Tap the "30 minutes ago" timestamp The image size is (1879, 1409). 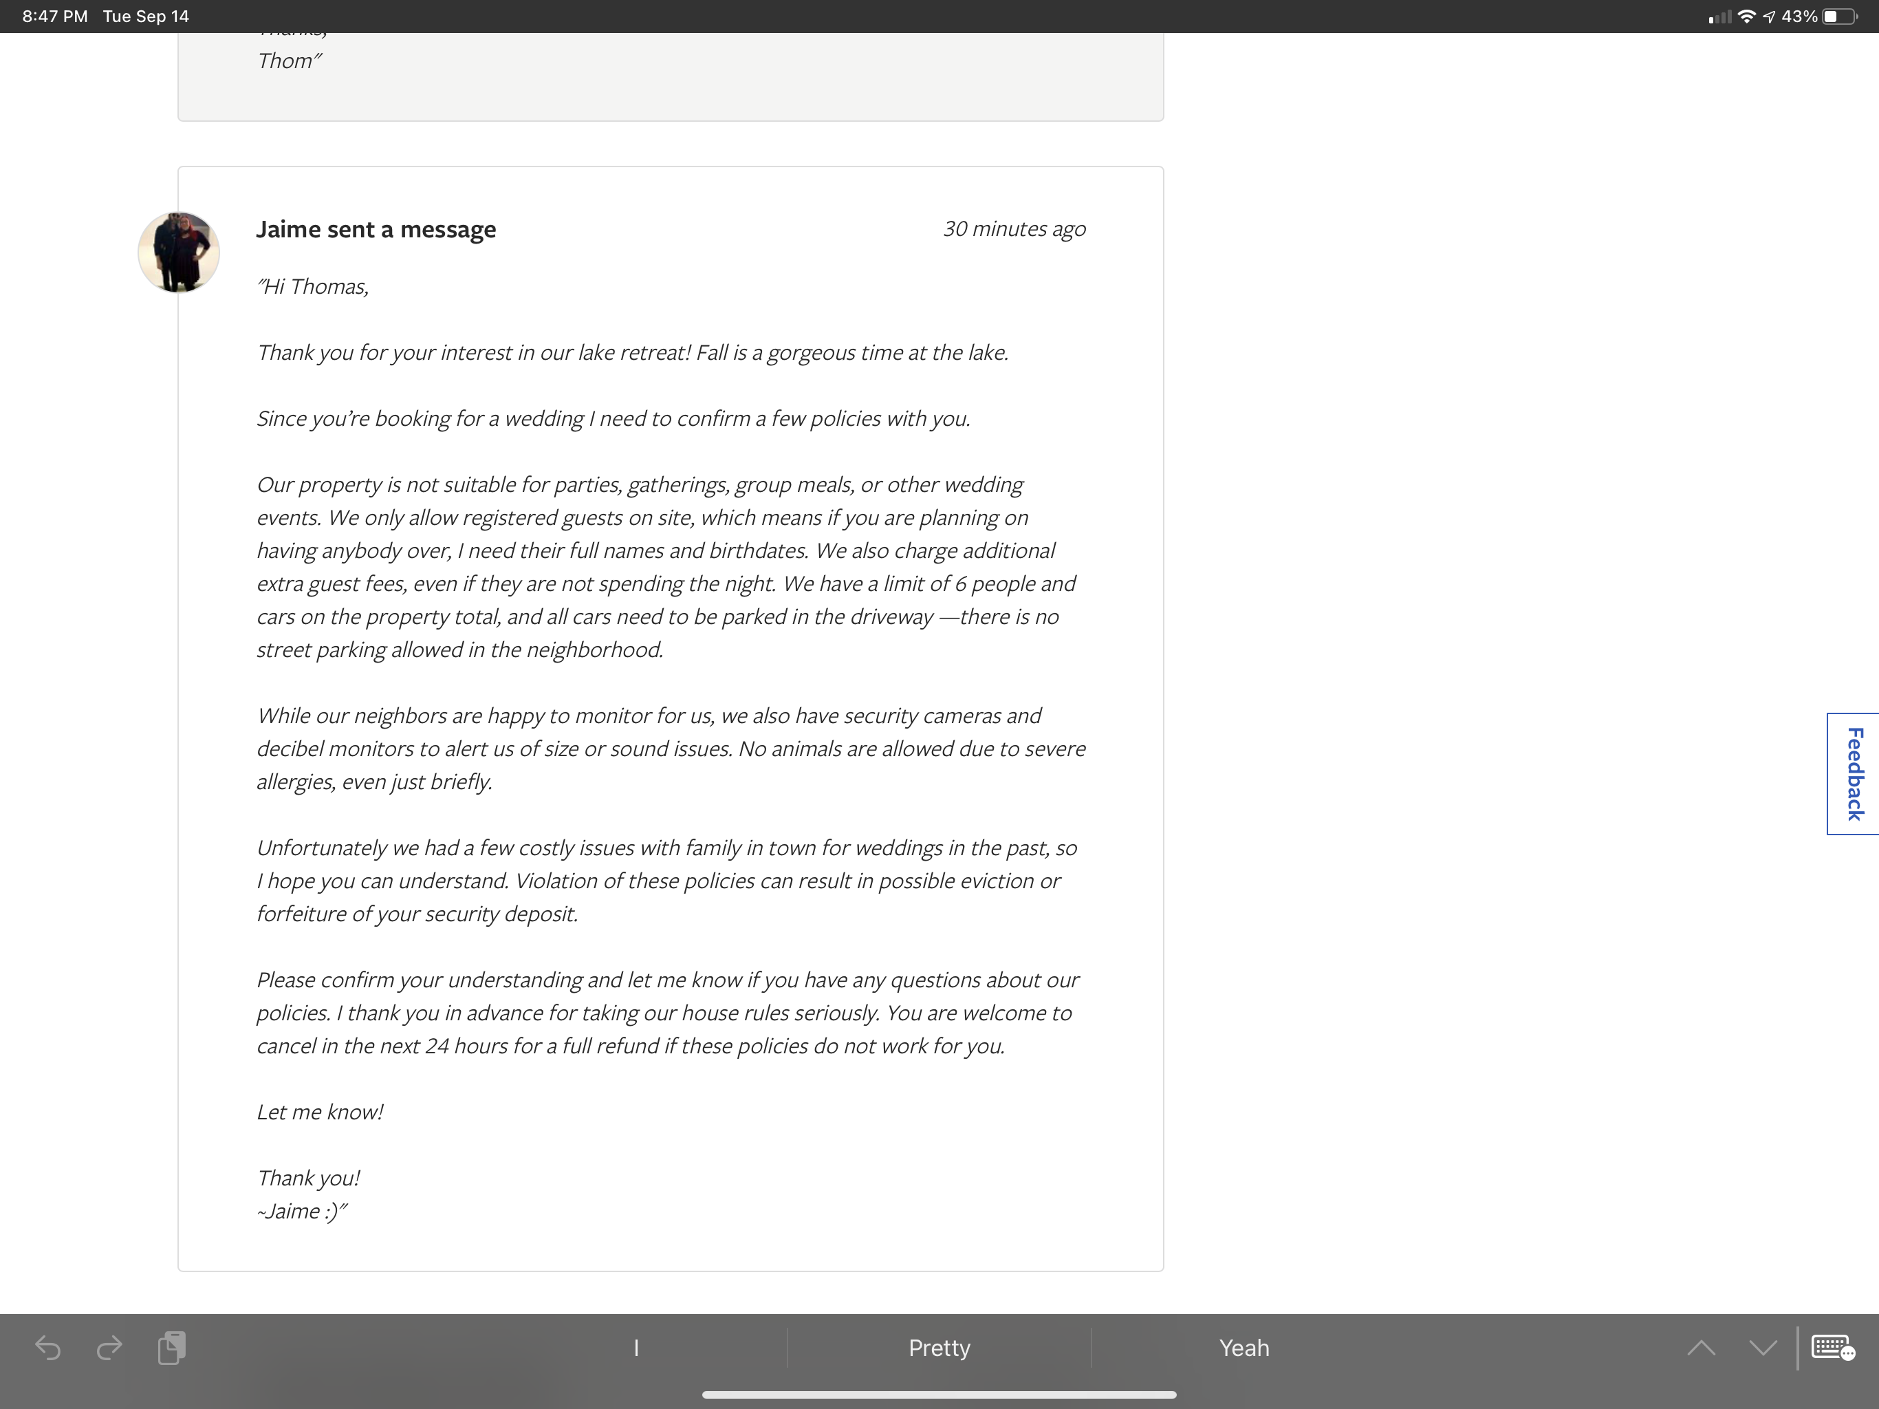click(x=1013, y=228)
